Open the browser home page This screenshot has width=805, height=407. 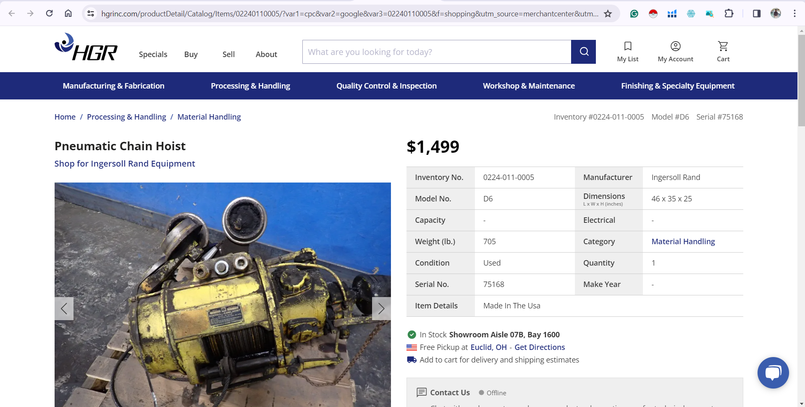pyautogui.click(x=68, y=13)
